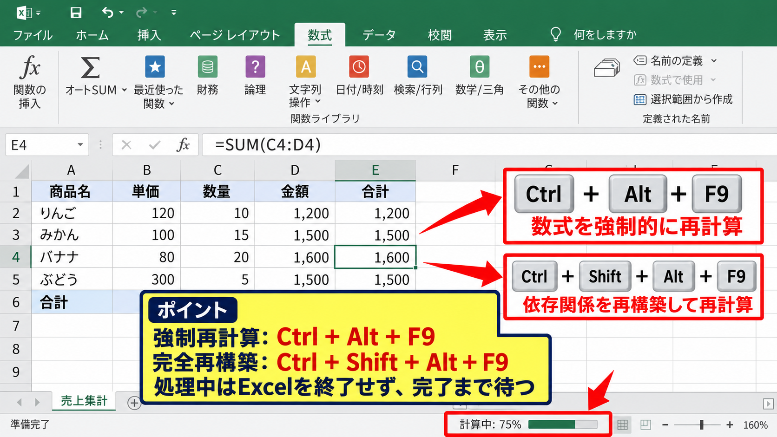777x437 pixels.
Task: Expand the 名前の定義 dropdown arrow
Action: (714, 61)
